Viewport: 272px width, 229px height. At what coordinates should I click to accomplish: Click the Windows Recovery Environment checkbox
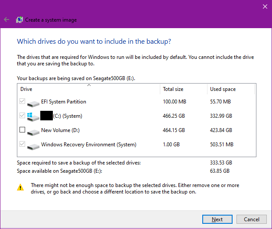[23, 144]
